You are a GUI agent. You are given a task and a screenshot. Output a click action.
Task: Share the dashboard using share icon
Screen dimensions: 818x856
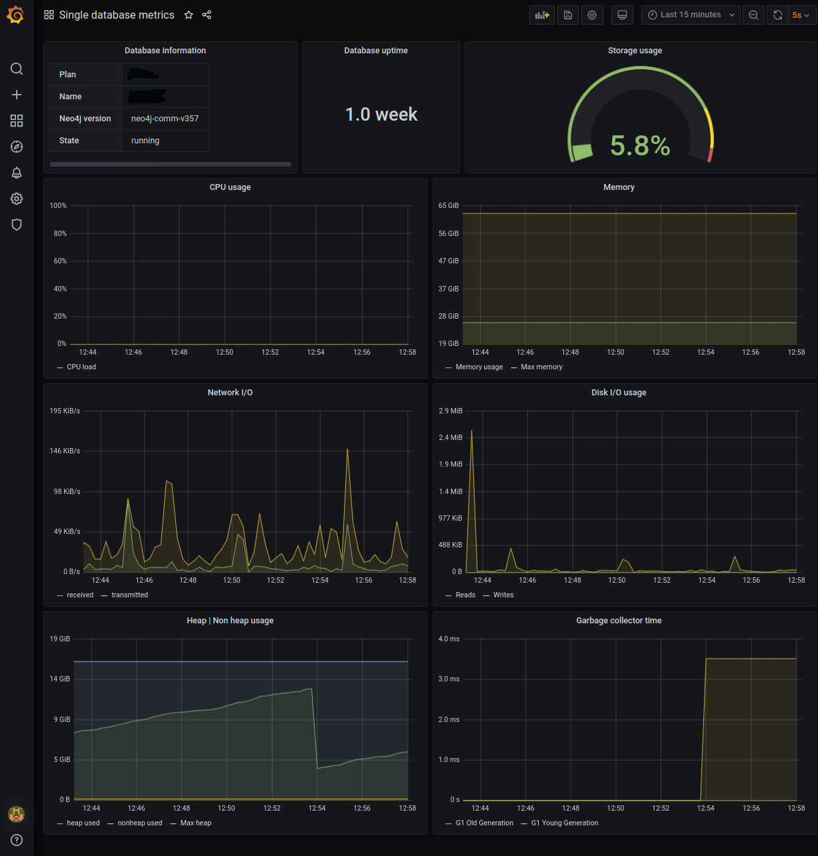pos(207,15)
